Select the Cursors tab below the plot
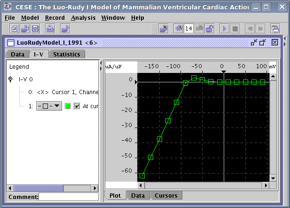Screen dimensions: 290x208 coord(166,195)
